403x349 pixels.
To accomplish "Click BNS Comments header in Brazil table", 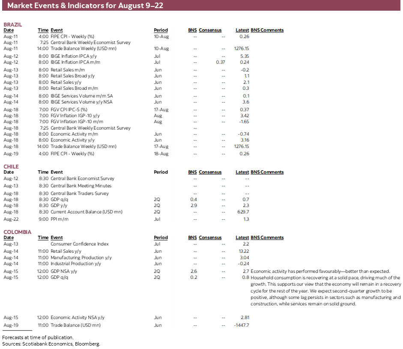I will coord(267,30).
